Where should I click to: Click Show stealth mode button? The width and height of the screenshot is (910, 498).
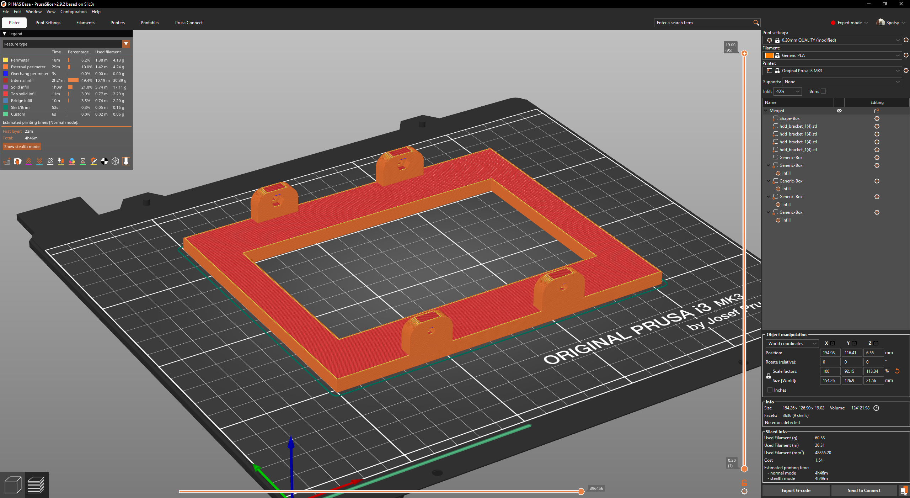point(22,147)
